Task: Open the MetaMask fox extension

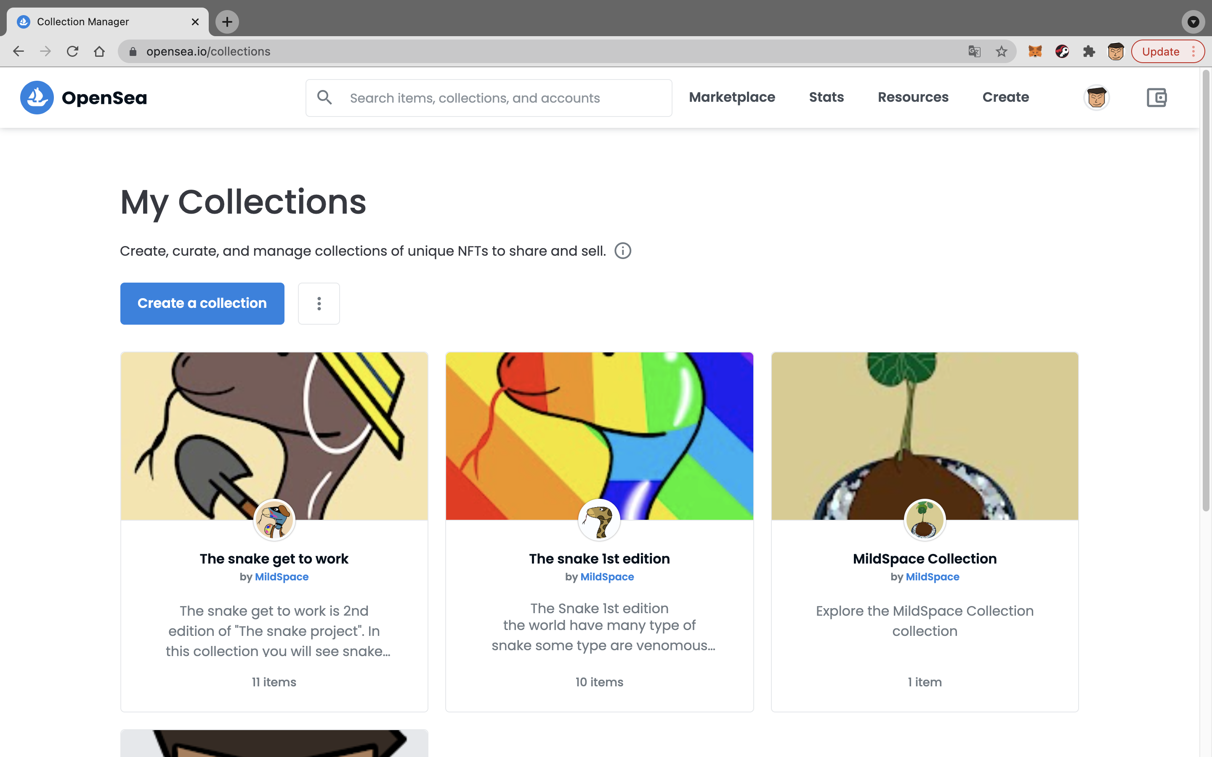Action: pos(1035,52)
